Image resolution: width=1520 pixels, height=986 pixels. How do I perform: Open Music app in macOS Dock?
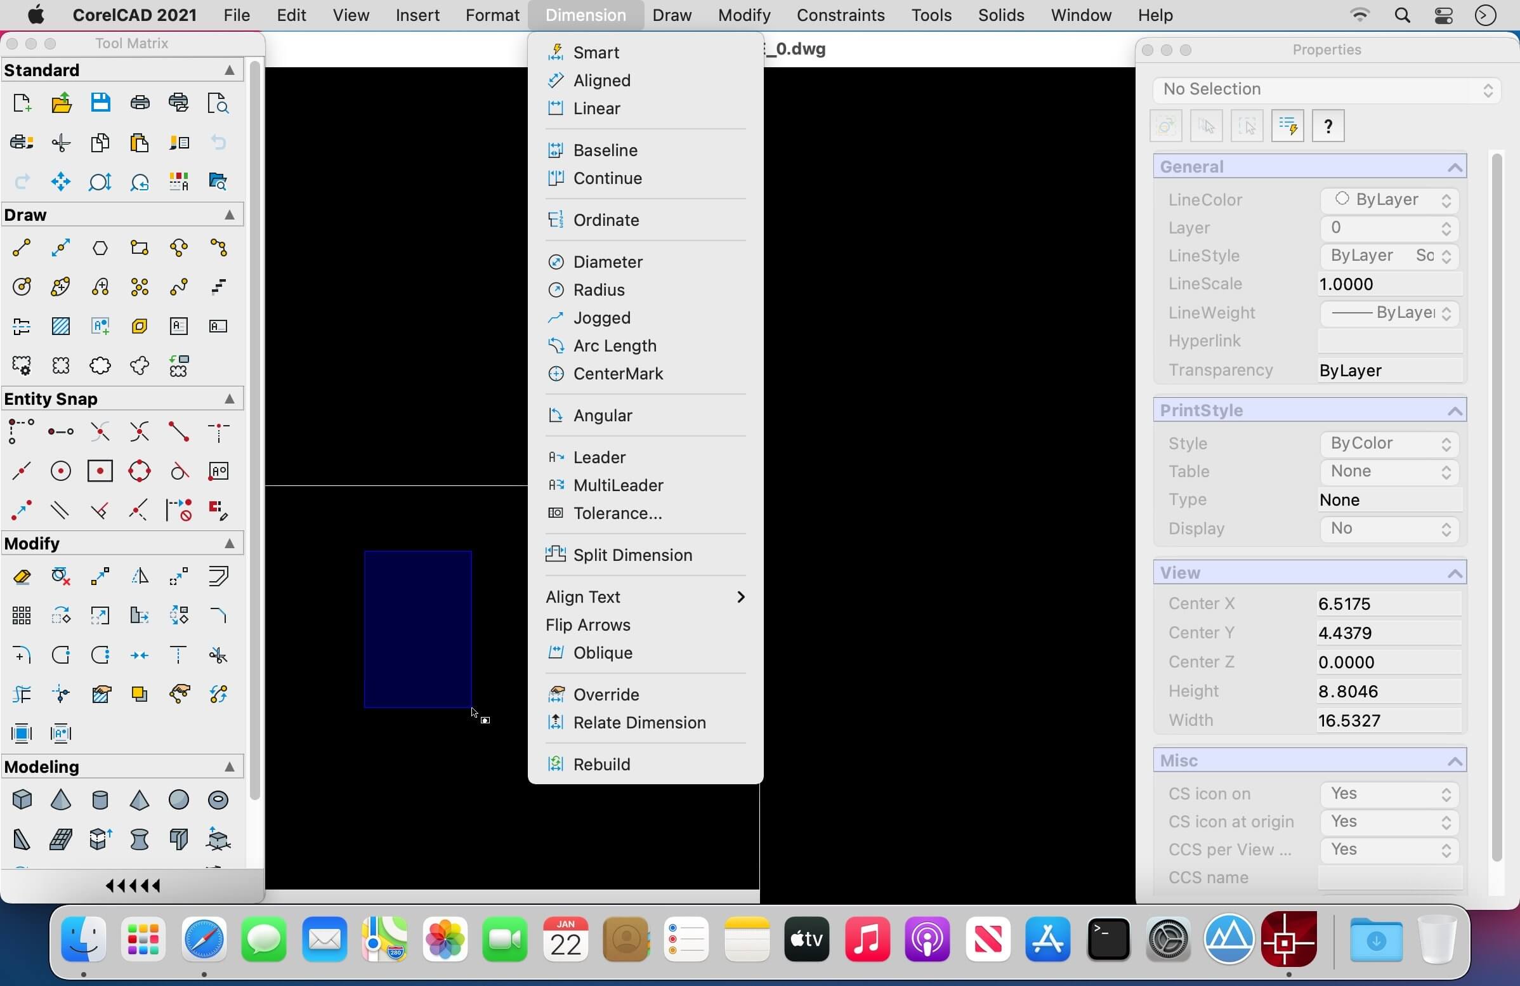pos(867,940)
